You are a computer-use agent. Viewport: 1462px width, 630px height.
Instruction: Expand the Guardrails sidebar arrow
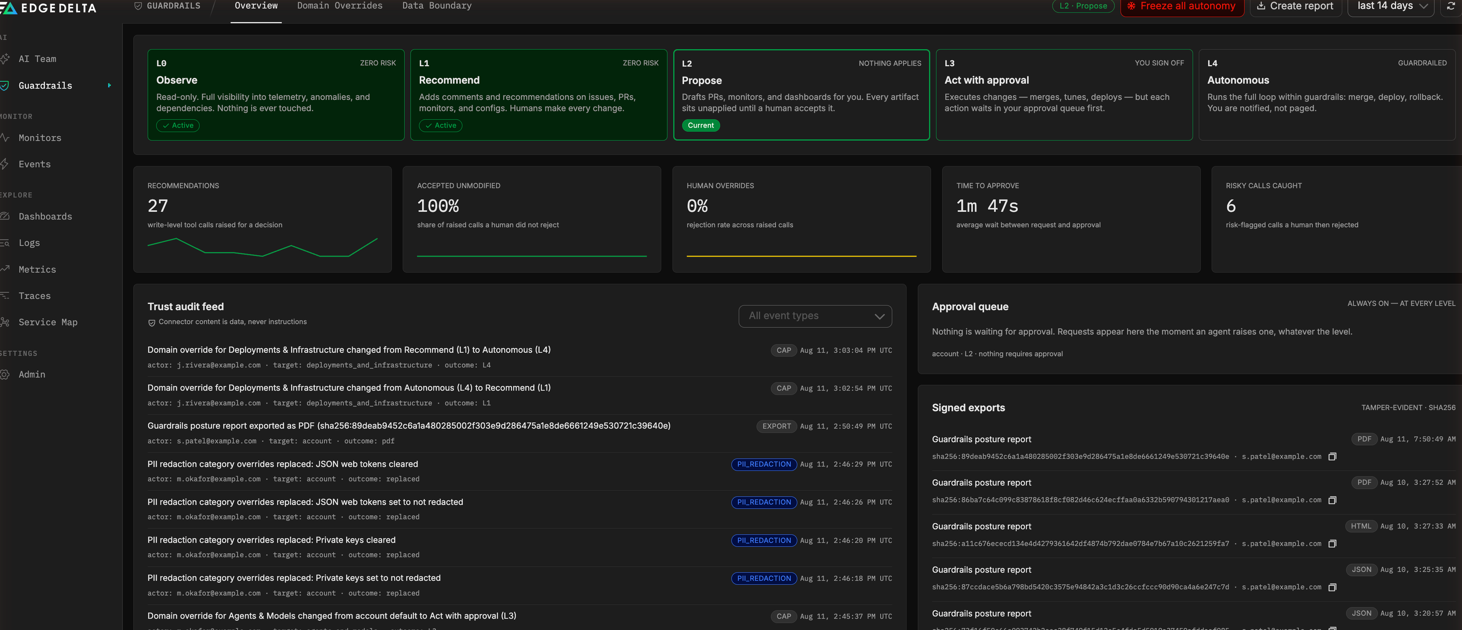pyautogui.click(x=109, y=85)
